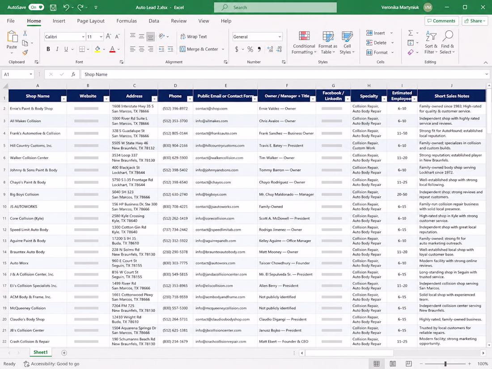Click the Increase Indent icon
The height and width of the screenshot is (369, 492).
(x=170, y=49)
